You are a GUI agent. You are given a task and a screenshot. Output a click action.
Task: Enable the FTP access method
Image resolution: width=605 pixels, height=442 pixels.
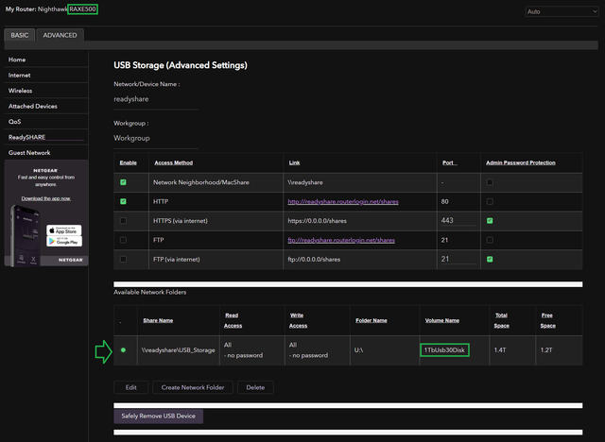123,240
